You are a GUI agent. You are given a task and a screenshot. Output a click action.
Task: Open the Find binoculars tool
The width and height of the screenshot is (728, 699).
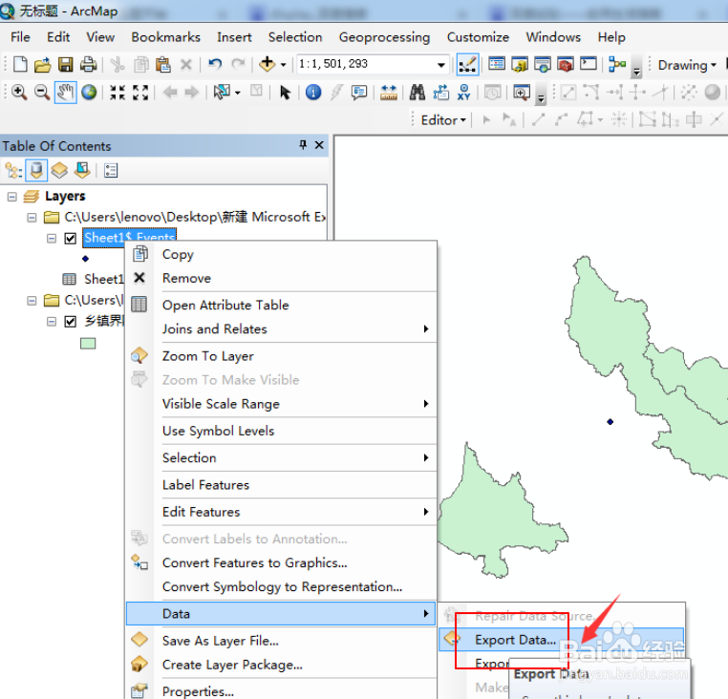tap(417, 92)
